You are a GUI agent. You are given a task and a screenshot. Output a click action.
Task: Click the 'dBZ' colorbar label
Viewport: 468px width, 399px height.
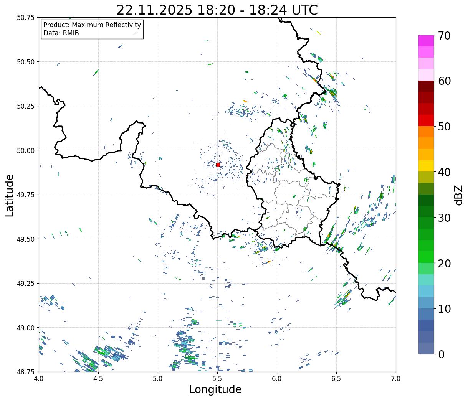click(459, 195)
